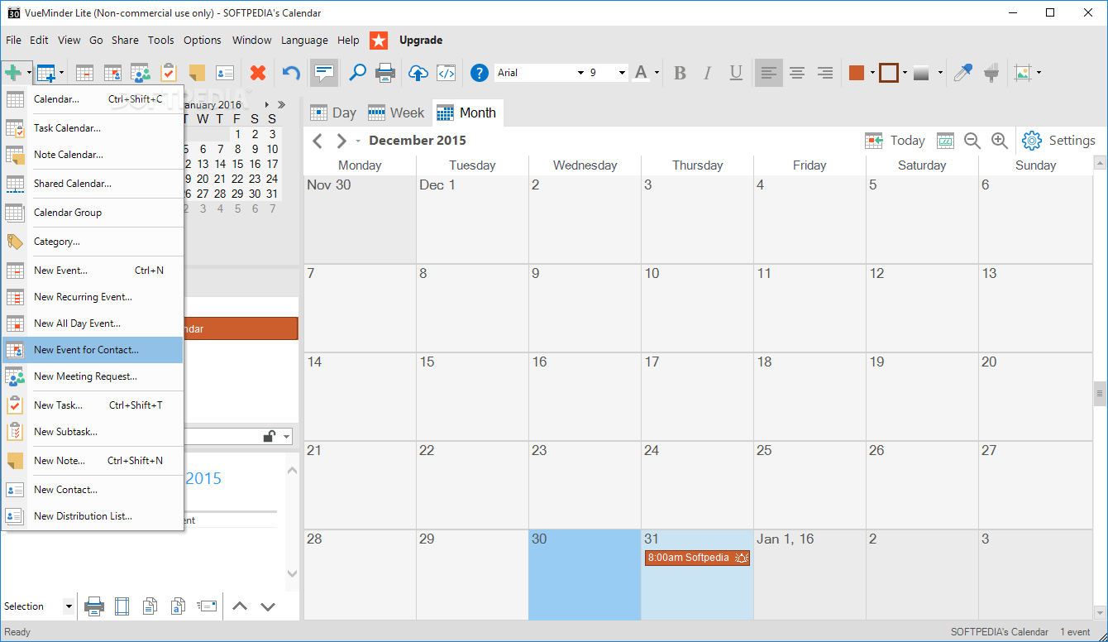This screenshot has height=642, width=1108.
Task: Click the cloud upload publish icon
Action: (x=418, y=73)
